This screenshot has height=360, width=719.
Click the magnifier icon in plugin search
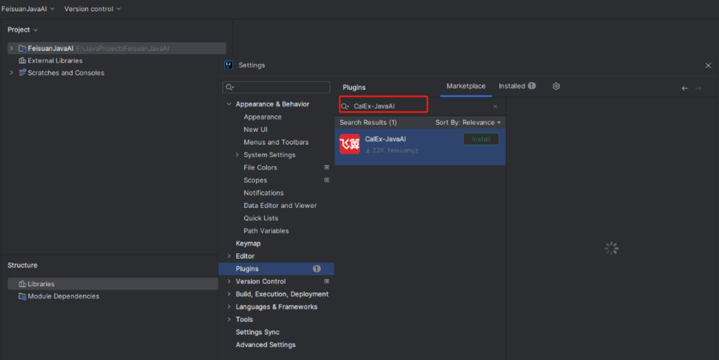coord(345,106)
